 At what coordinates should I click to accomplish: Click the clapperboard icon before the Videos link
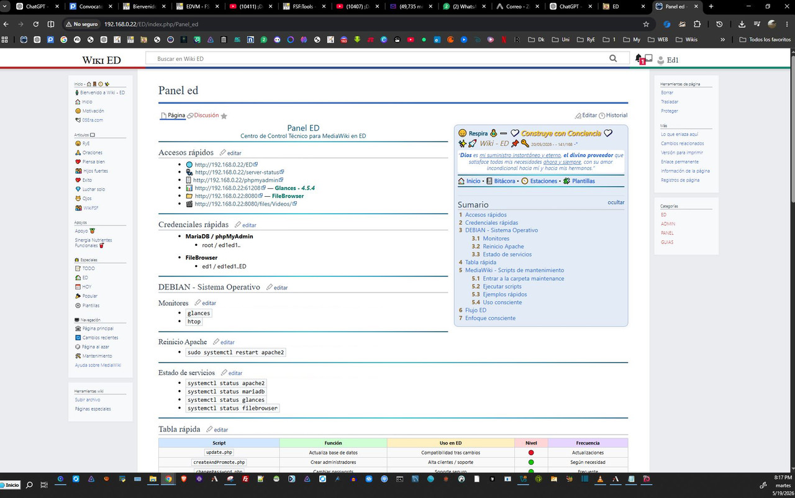click(x=189, y=204)
